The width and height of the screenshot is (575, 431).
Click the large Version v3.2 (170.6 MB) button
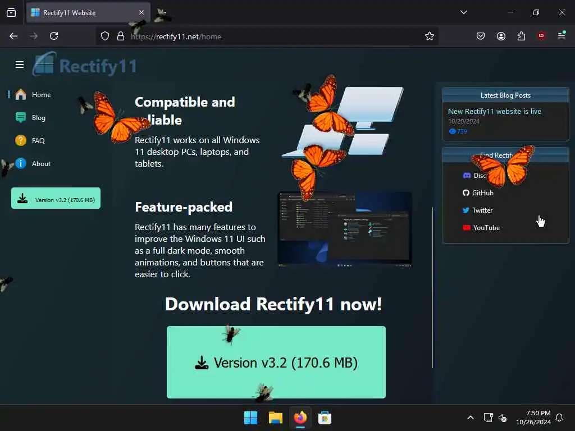click(x=276, y=362)
